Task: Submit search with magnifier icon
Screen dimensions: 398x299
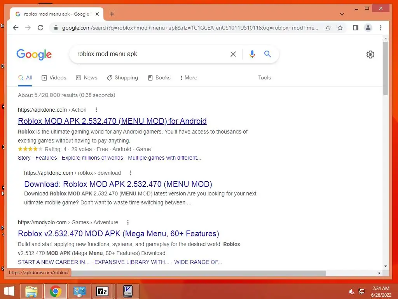Action: tap(267, 54)
